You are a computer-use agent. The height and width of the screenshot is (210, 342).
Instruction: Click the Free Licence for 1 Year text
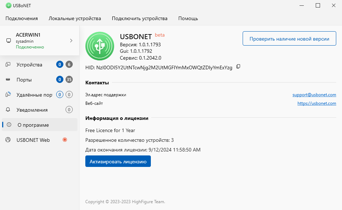pyautogui.click(x=110, y=130)
